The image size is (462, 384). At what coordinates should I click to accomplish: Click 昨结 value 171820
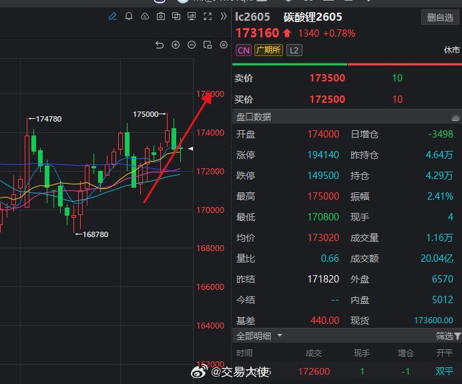coord(323,279)
